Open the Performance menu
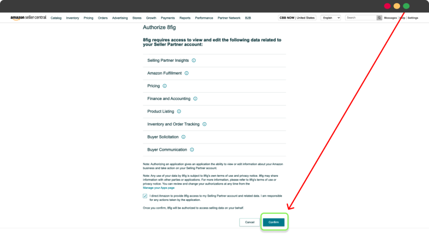Screen dimensions: 429x247 tap(204, 18)
